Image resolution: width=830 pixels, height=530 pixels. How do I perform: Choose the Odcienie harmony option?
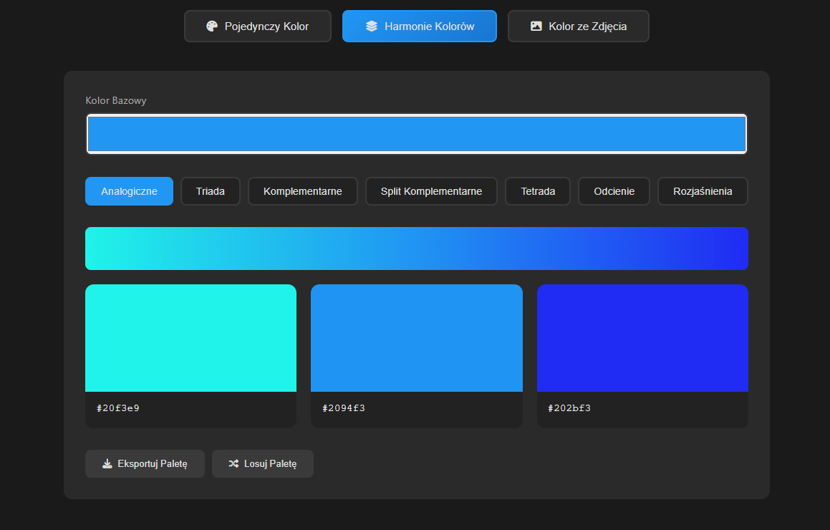614,191
